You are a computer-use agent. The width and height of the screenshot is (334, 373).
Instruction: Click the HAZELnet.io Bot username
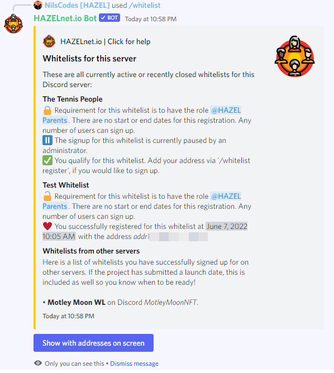pos(65,18)
